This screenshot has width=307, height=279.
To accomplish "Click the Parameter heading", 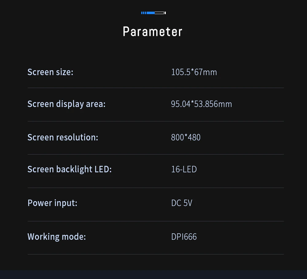I will (153, 32).
